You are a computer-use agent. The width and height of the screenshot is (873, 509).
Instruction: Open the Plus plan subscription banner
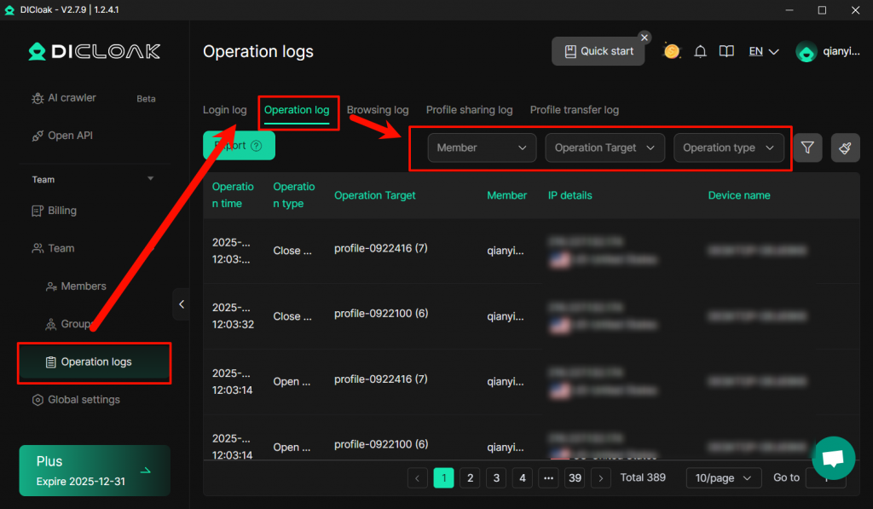[95, 471]
